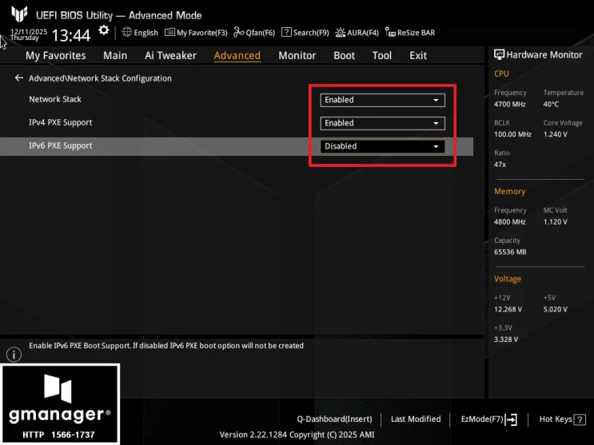Viewport: 594px width, 445px height.
Task: Click the TUF logo at top left
Action: (x=19, y=14)
